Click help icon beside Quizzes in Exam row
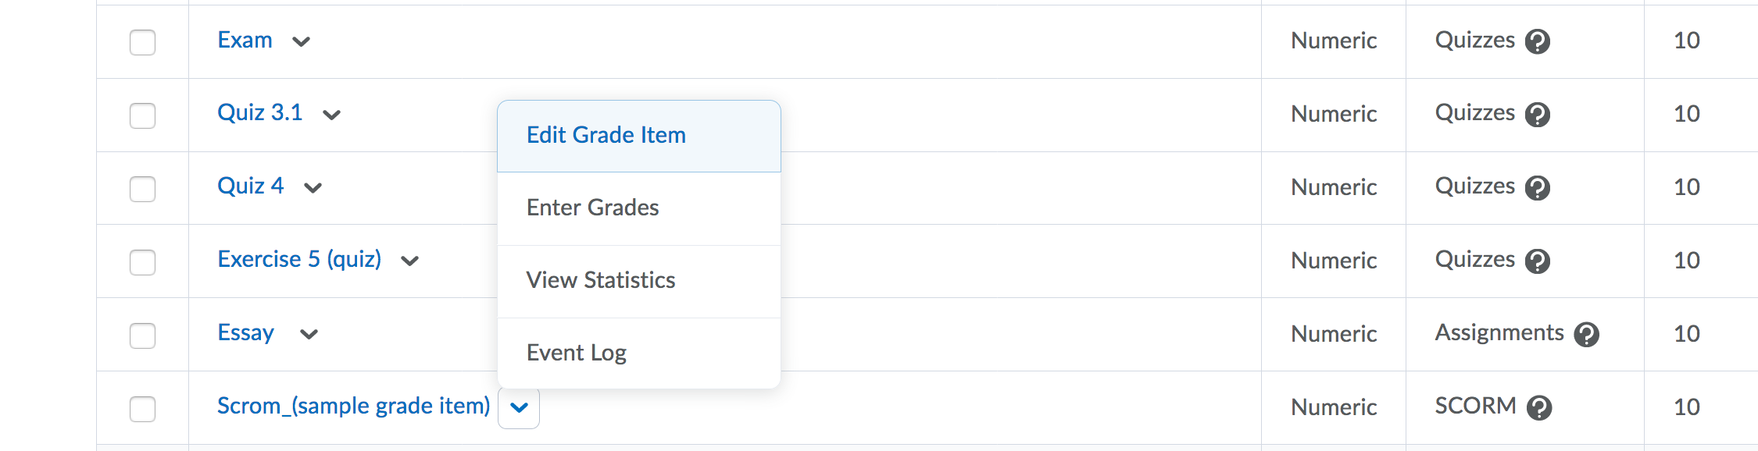The height and width of the screenshot is (451, 1758). tap(1537, 41)
